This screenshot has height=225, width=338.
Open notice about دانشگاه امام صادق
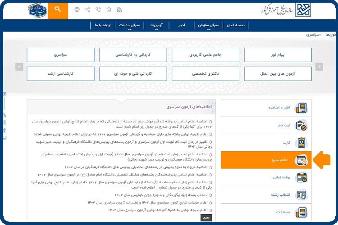(x=125, y=175)
